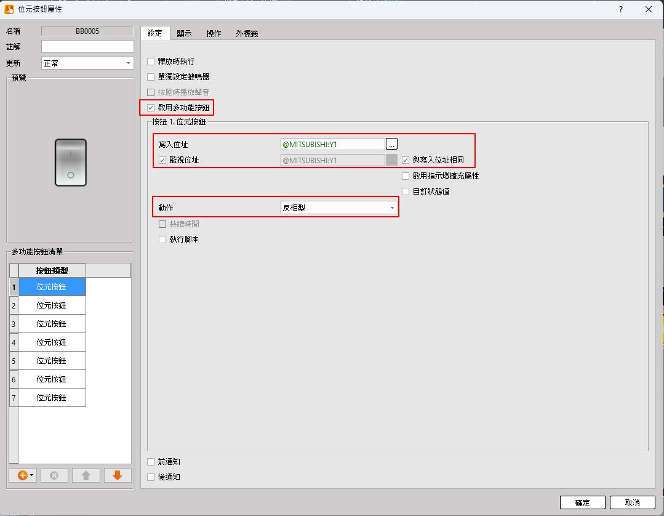Click the 確定 button

click(582, 502)
